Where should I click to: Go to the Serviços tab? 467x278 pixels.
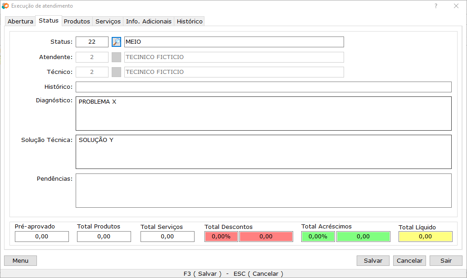click(x=108, y=21)
